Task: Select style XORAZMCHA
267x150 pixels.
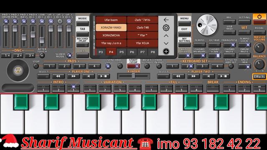Action: click(111, 35)
